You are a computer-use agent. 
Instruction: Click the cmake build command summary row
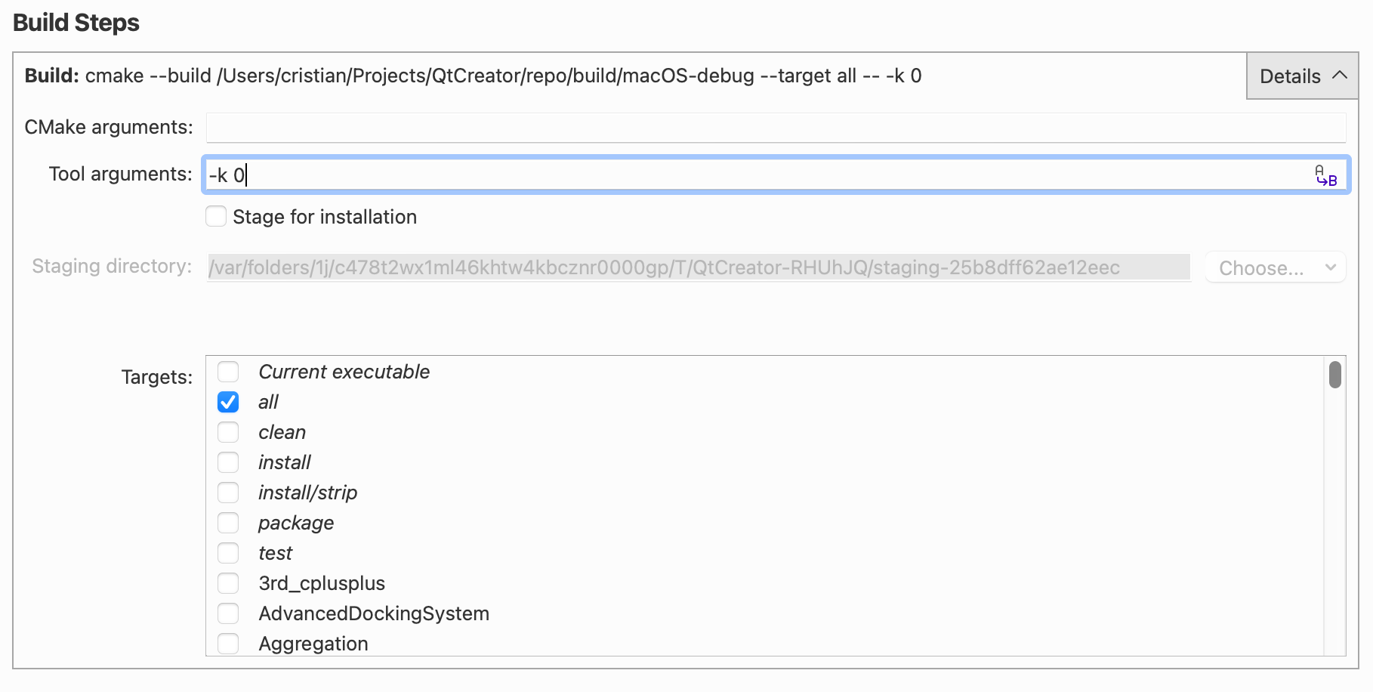tap(468, 76)
